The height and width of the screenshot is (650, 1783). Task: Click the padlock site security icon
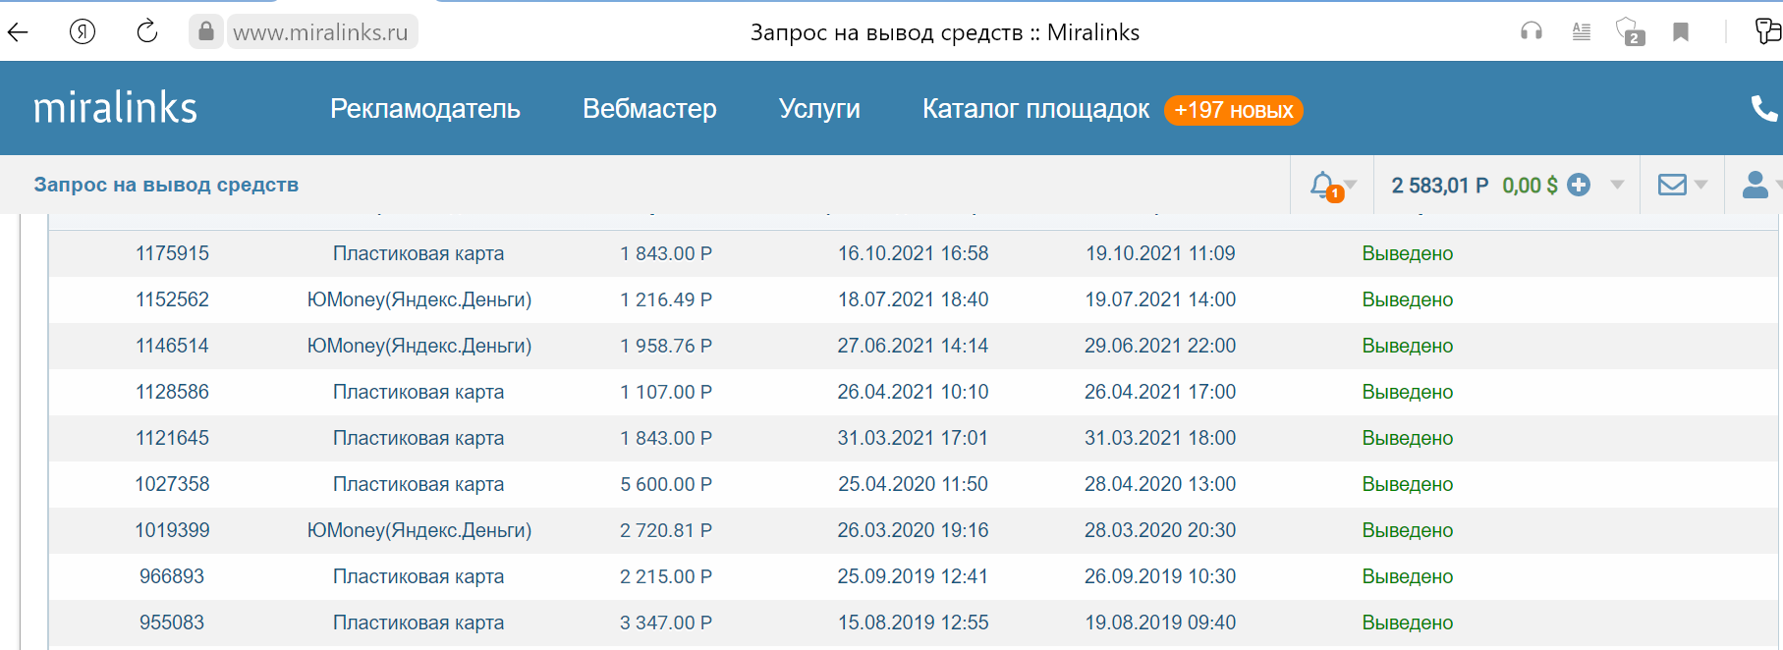click(206, 31)
